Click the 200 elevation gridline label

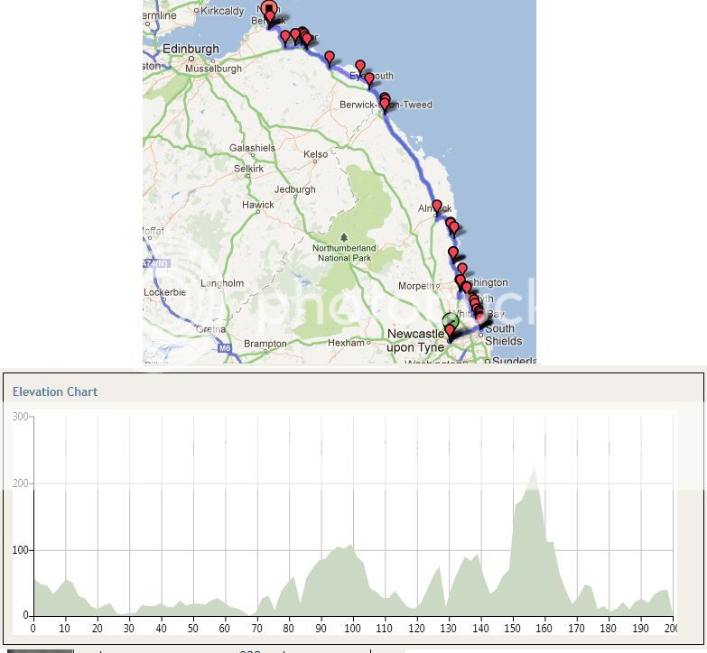(x=21, y=484)
